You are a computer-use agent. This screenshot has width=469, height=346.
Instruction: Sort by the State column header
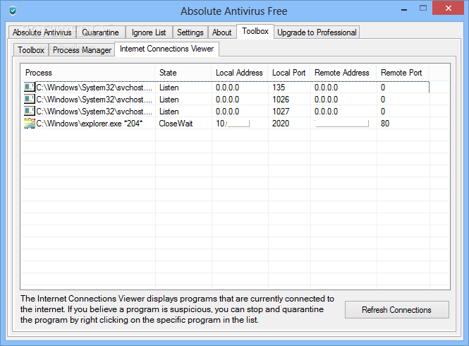click(183, 73)
